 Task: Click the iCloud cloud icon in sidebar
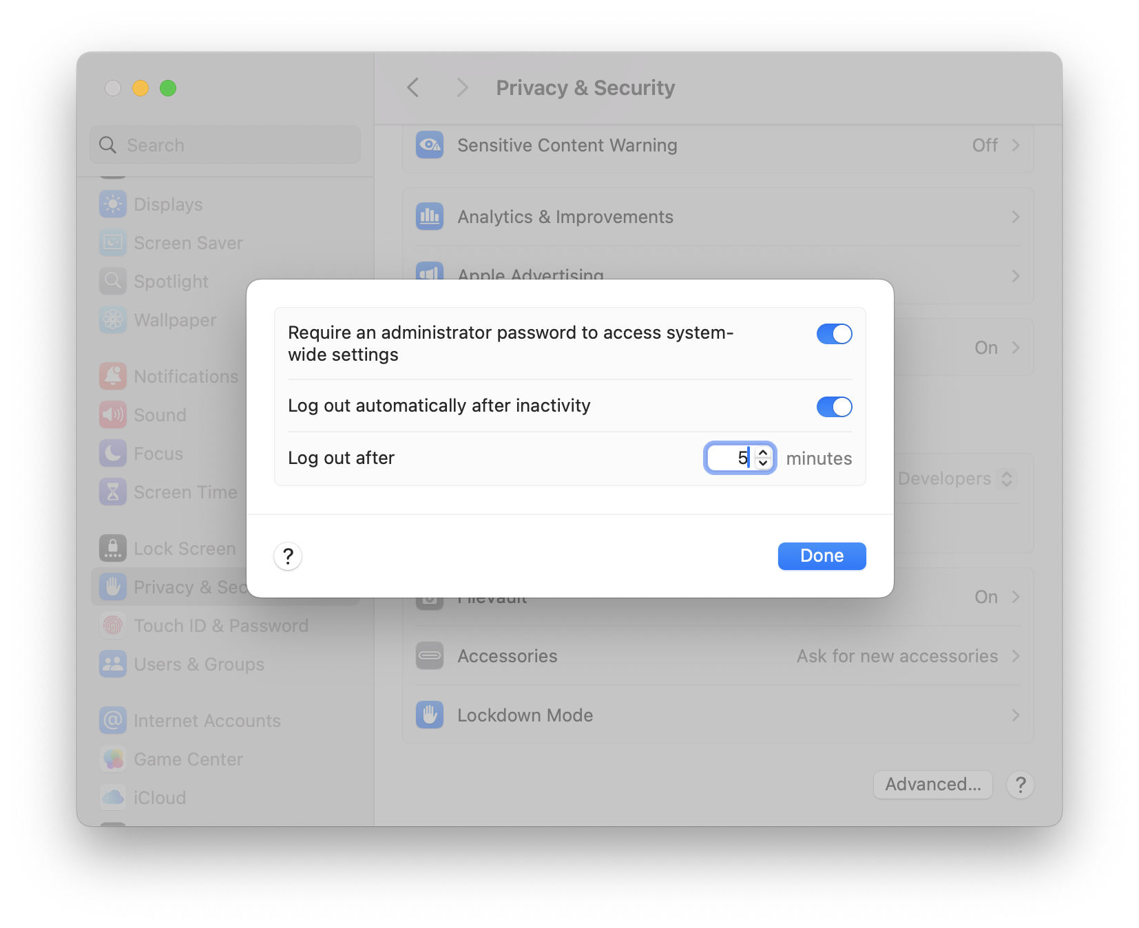point(113,797)
